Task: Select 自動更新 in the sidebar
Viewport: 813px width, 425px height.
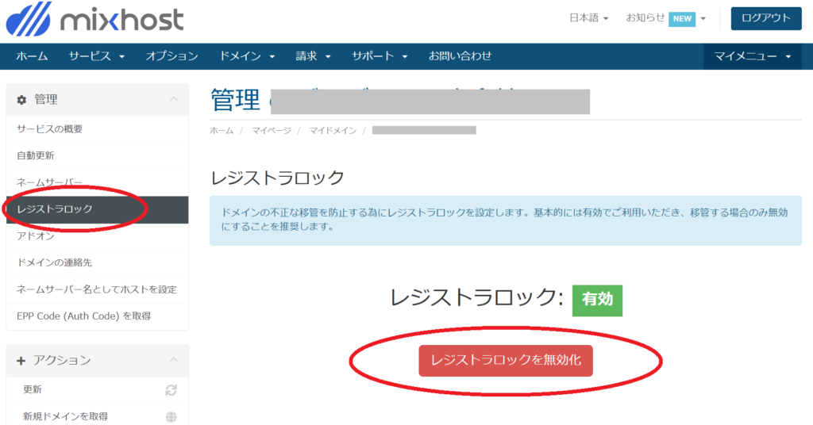Action: [x=36, y=155]
